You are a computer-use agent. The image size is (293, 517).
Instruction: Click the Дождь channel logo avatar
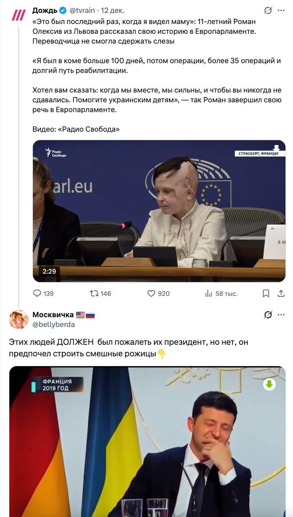pyautogui.click(x=19, y=15)
